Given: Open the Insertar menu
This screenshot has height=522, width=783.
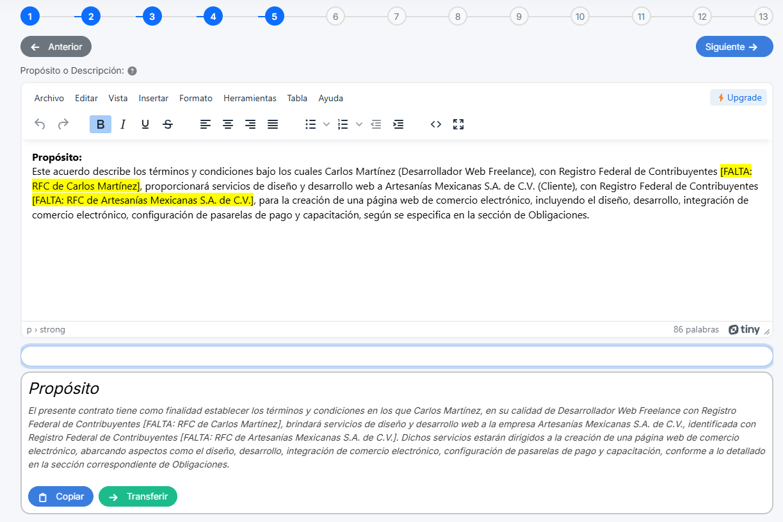Looking at the screenshot, I should [154, 98].
